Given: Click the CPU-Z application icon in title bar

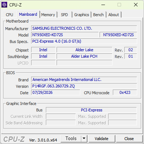Looking at the screenshot, I should [4, 5].
